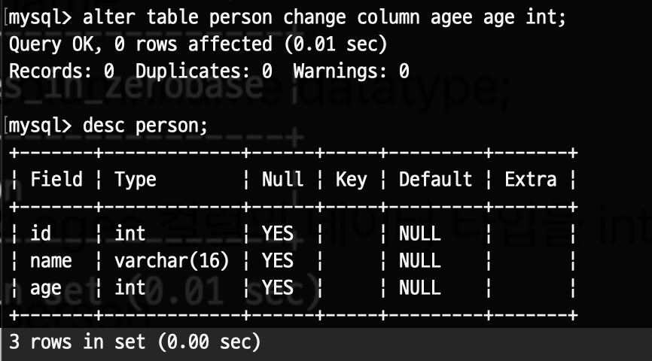
Task: Click the 'Records: 0' text
Action: 62,71
